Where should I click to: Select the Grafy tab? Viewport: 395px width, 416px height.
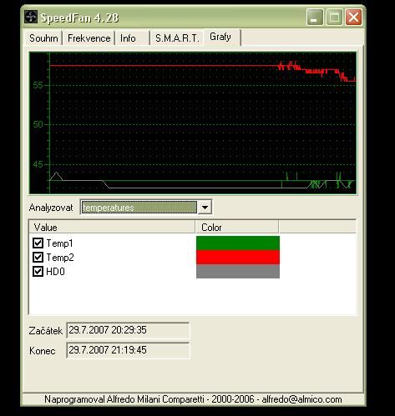click(x=221, y=37)
